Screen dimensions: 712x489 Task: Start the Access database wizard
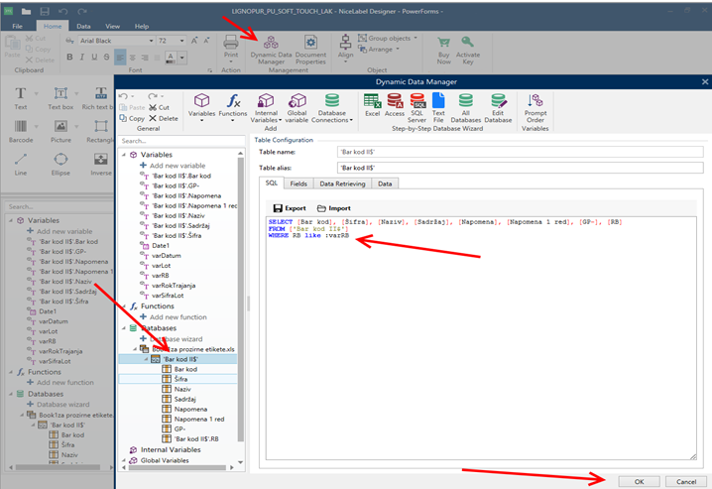click(x=395, y=105)
